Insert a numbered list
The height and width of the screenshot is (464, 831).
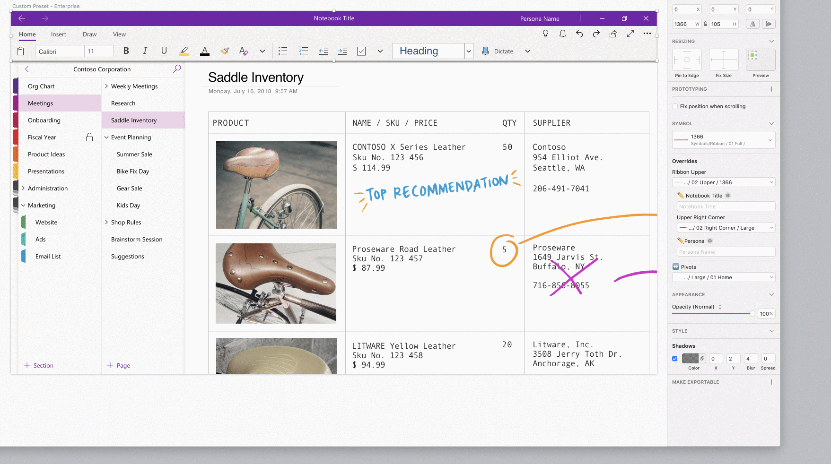coord(303,51)
